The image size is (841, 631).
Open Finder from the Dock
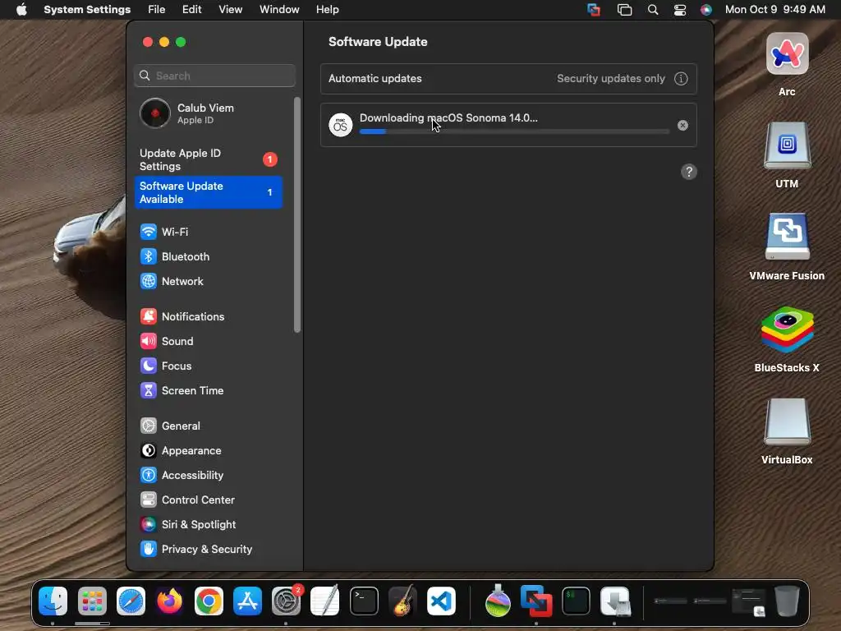[53, 601]
